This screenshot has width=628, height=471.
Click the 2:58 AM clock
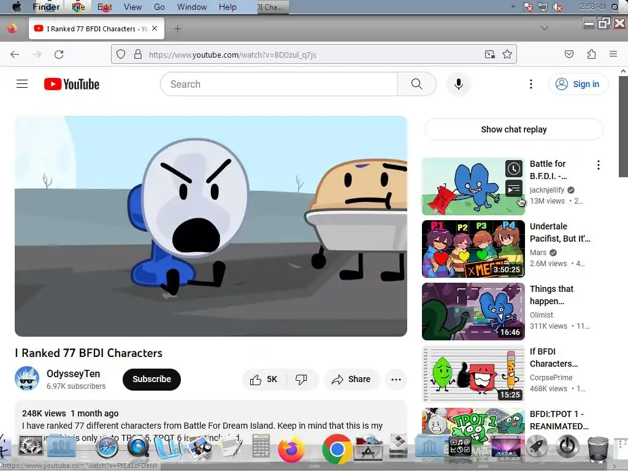pyautogui.click(x=593, y=7)
